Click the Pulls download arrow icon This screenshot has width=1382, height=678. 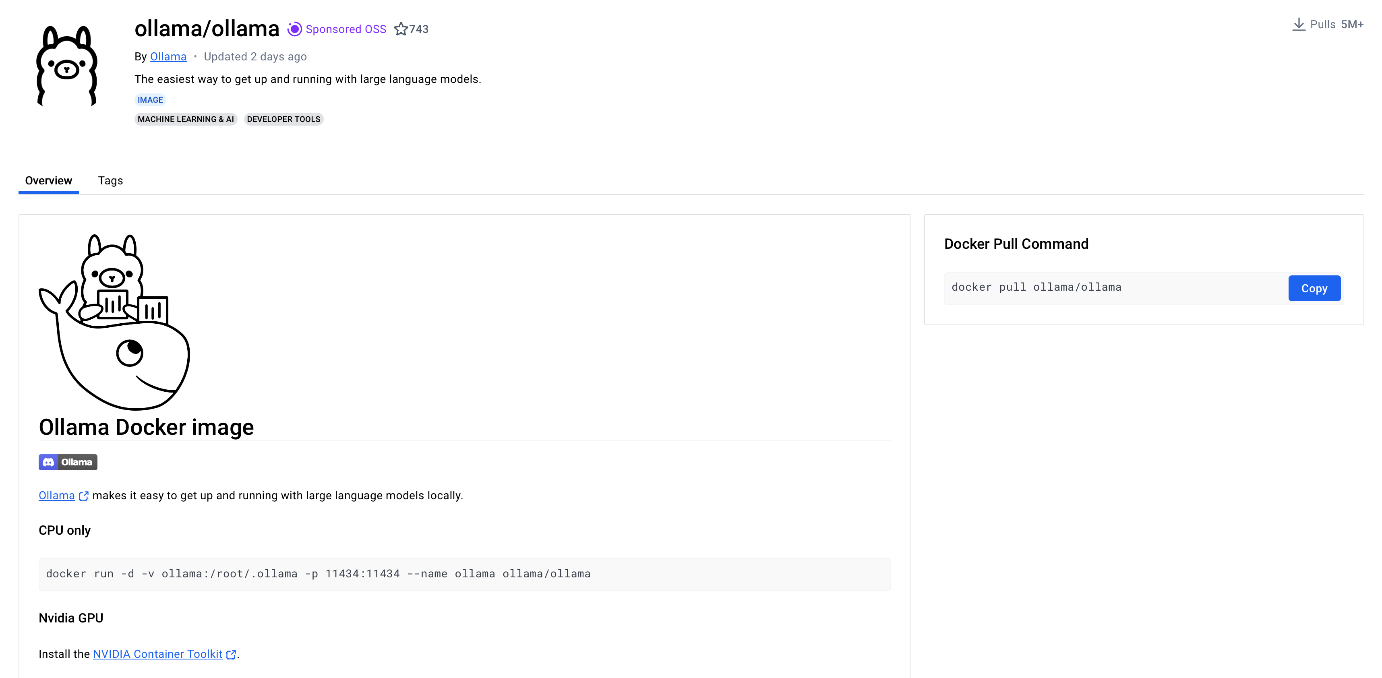pos(1298,24)
